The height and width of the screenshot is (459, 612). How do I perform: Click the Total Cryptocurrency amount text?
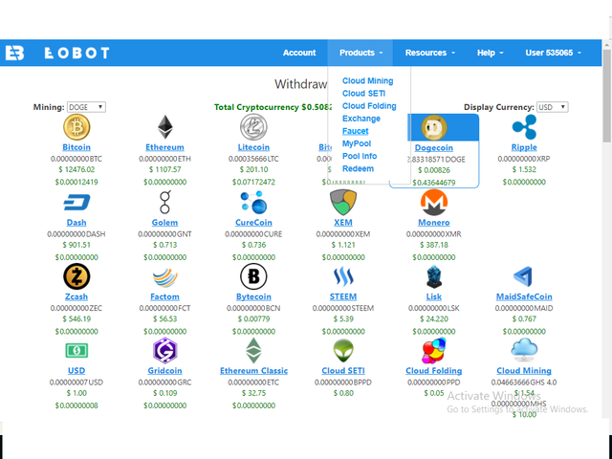273,107
